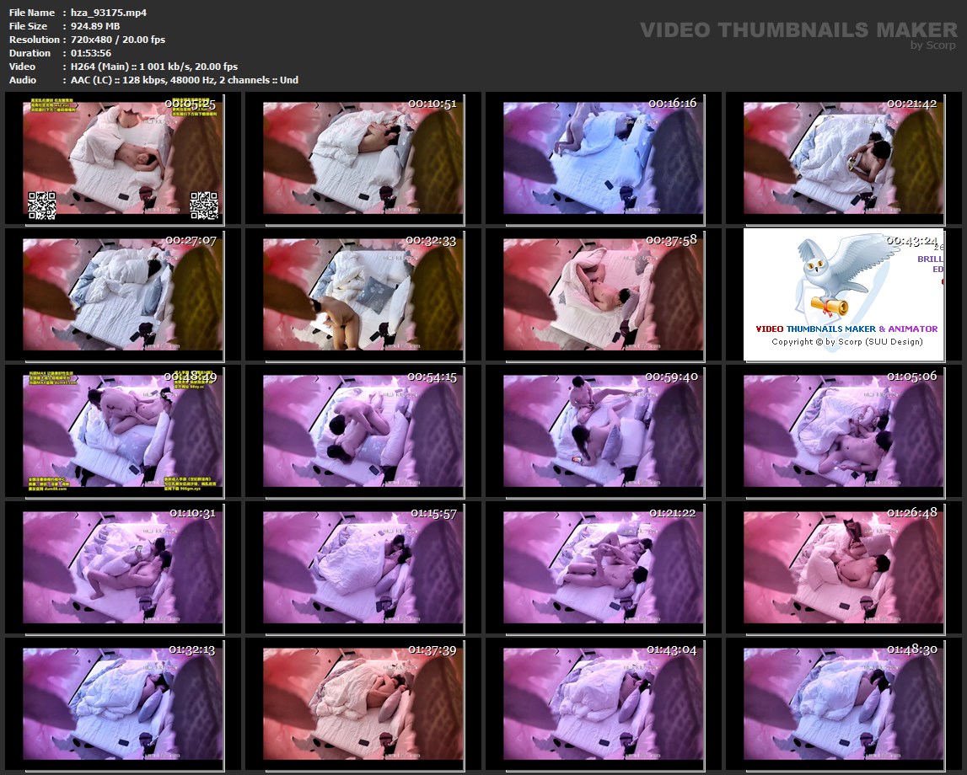Click the file name hza_93175.mp4
This screenshot has height=775, width=967.
[109, 13]
